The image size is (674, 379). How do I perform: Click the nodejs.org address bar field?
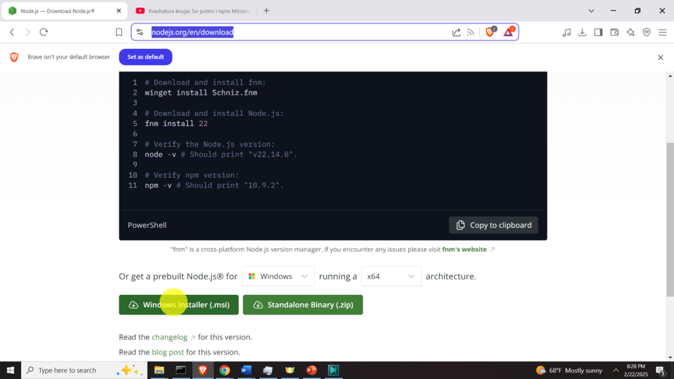[x=296, y=32]
